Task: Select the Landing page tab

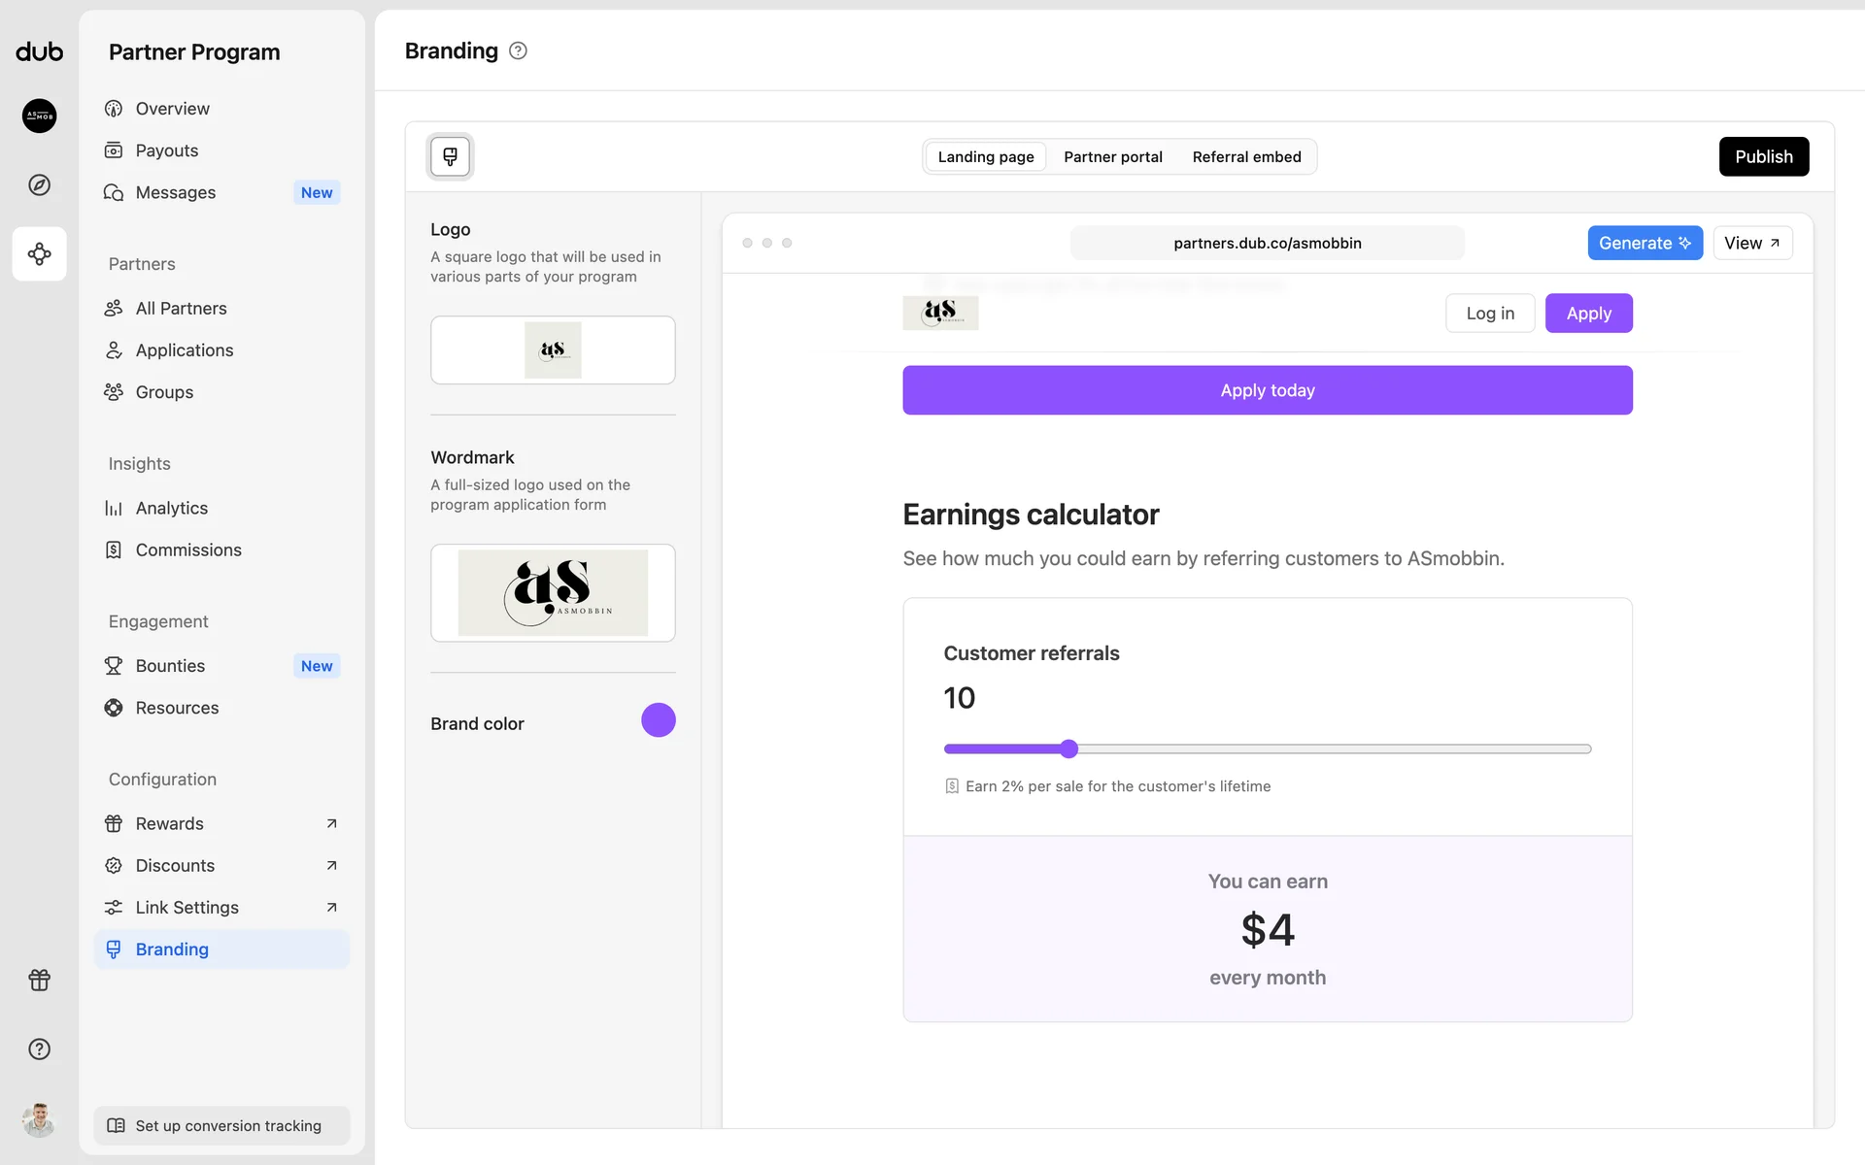Action: click(985, 156)
